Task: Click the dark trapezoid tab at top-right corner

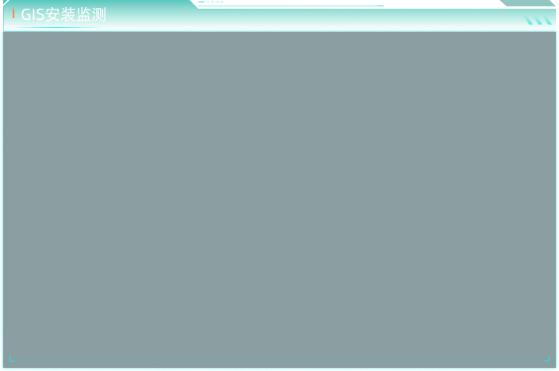Action: 529,3
